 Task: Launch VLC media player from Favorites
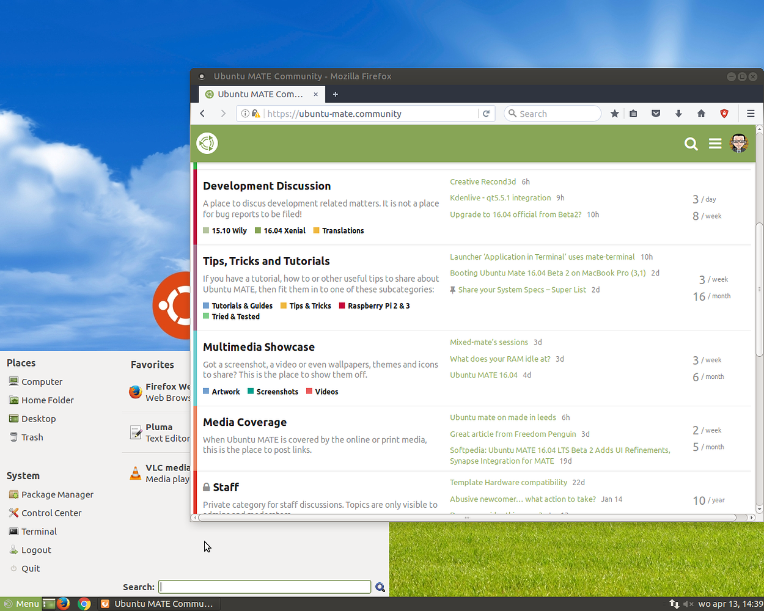tap(160, 474)
